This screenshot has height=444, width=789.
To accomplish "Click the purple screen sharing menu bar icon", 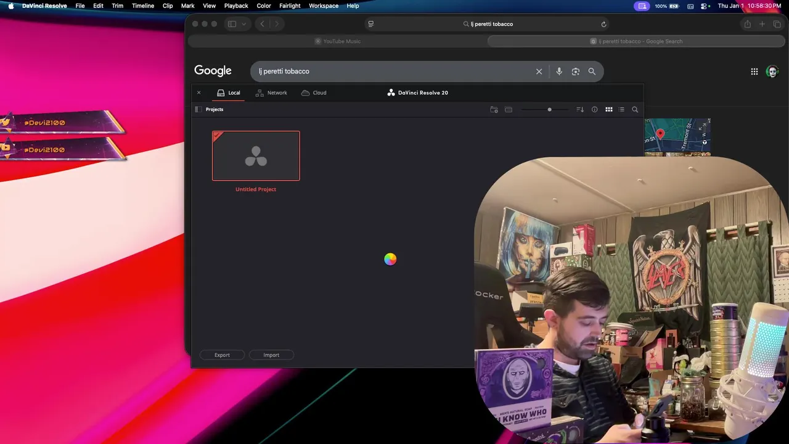I will coord(642,6).
